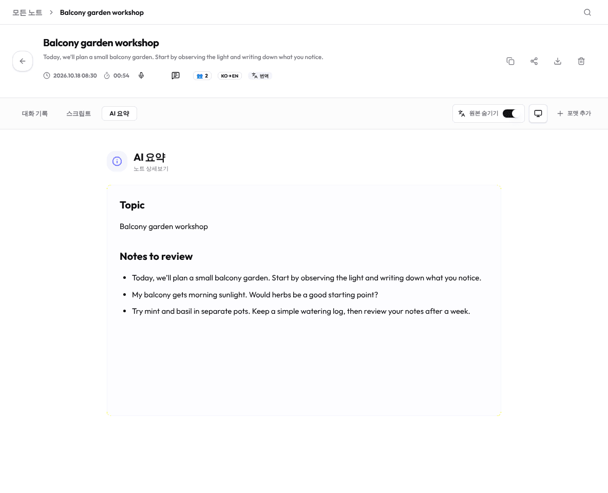
Task: Switch to the 대화 기록 tab
Action: [35, 113]
